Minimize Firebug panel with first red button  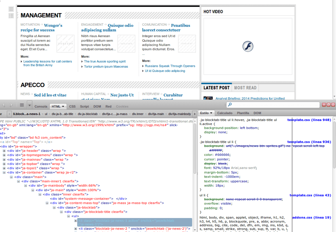324,105
